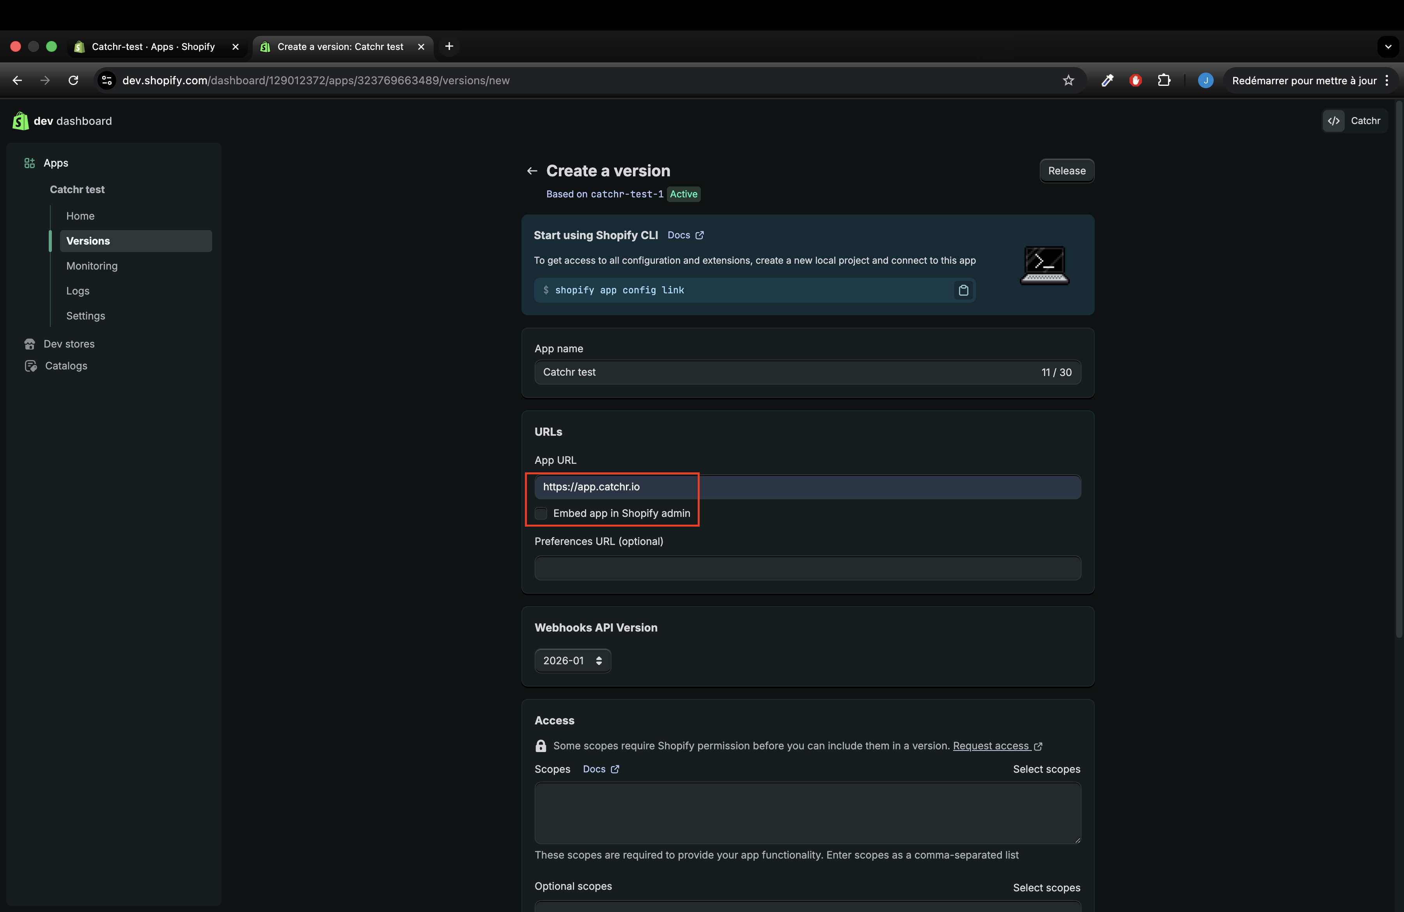Open the site information icon in address bar
The height and width of the screenshot is (912, 1404).
point(107,81)
